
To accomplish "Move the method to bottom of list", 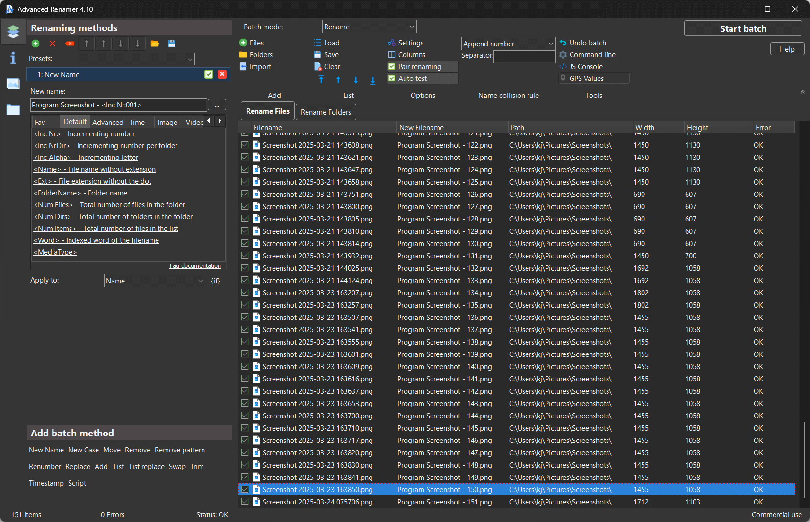I will point(138,44).
